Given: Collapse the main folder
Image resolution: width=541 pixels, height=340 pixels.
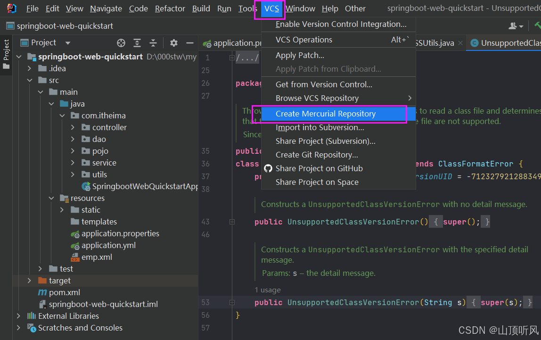Looking at the screenshot, I should pos(41,92).
